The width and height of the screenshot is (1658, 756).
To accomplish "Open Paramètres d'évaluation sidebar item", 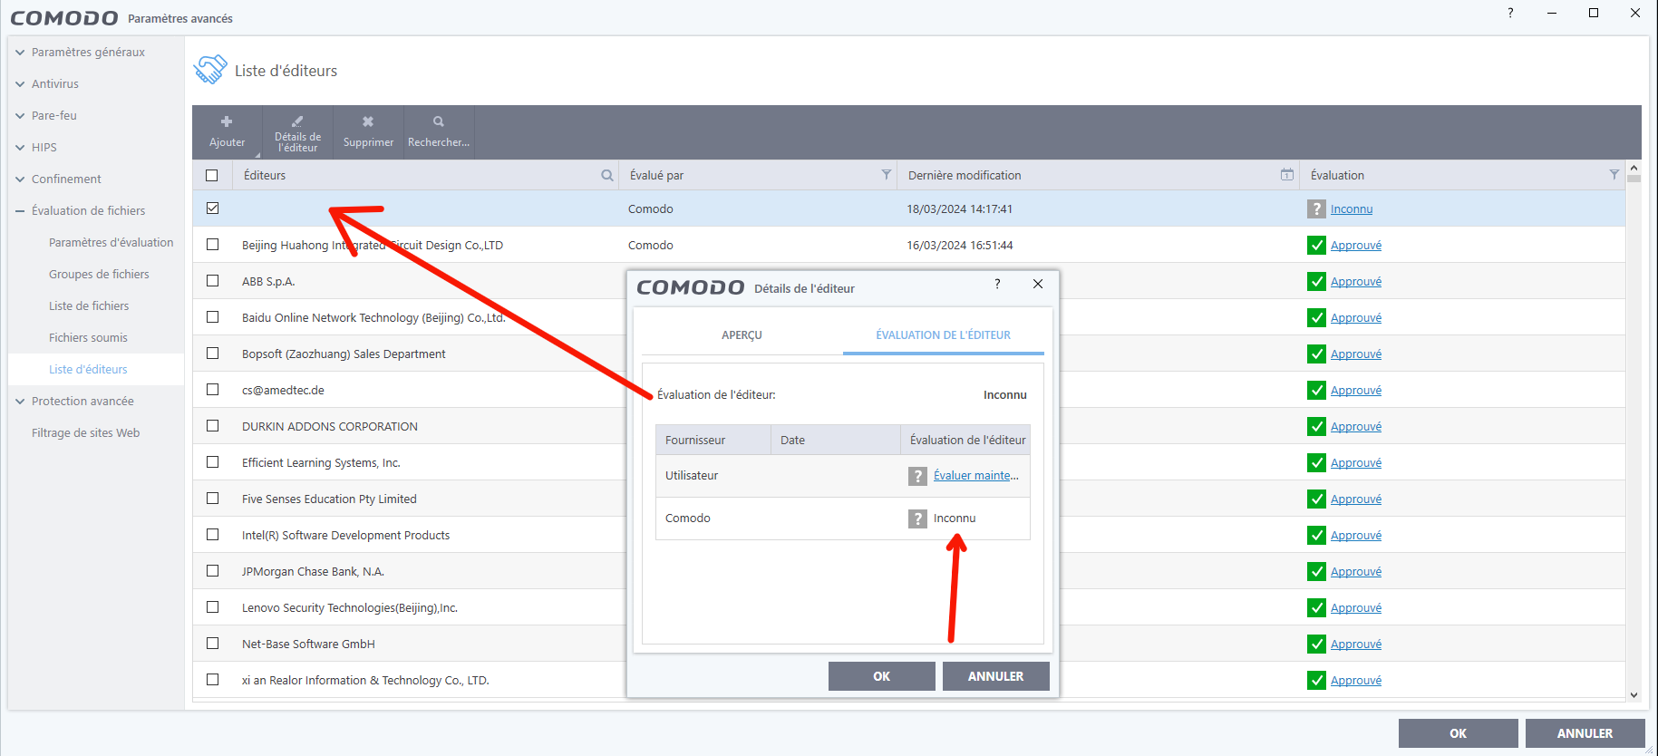I will tap(111, 243).
